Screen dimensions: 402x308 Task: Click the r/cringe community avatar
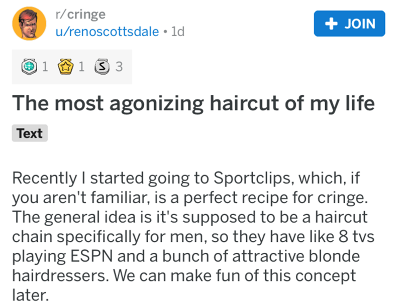pyautogui.click(x=31, y=24)
